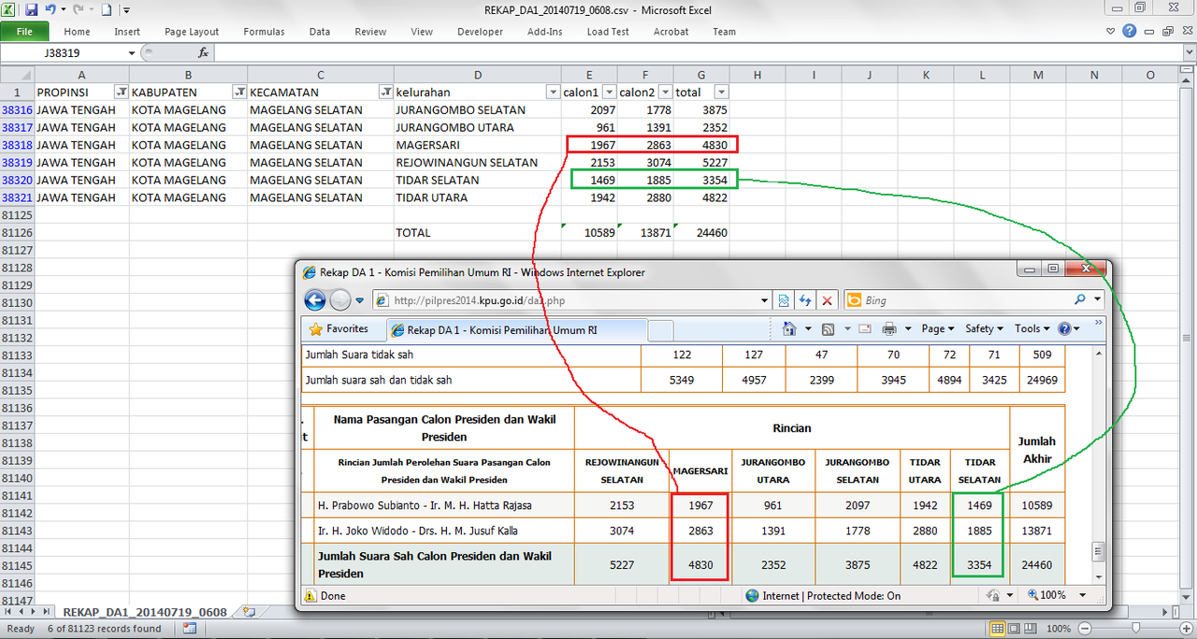The height and width of the screenshot is (639, 1197).
Task: Open the PROPINSI column filter dropdown
Action: [x=121, y=93]
